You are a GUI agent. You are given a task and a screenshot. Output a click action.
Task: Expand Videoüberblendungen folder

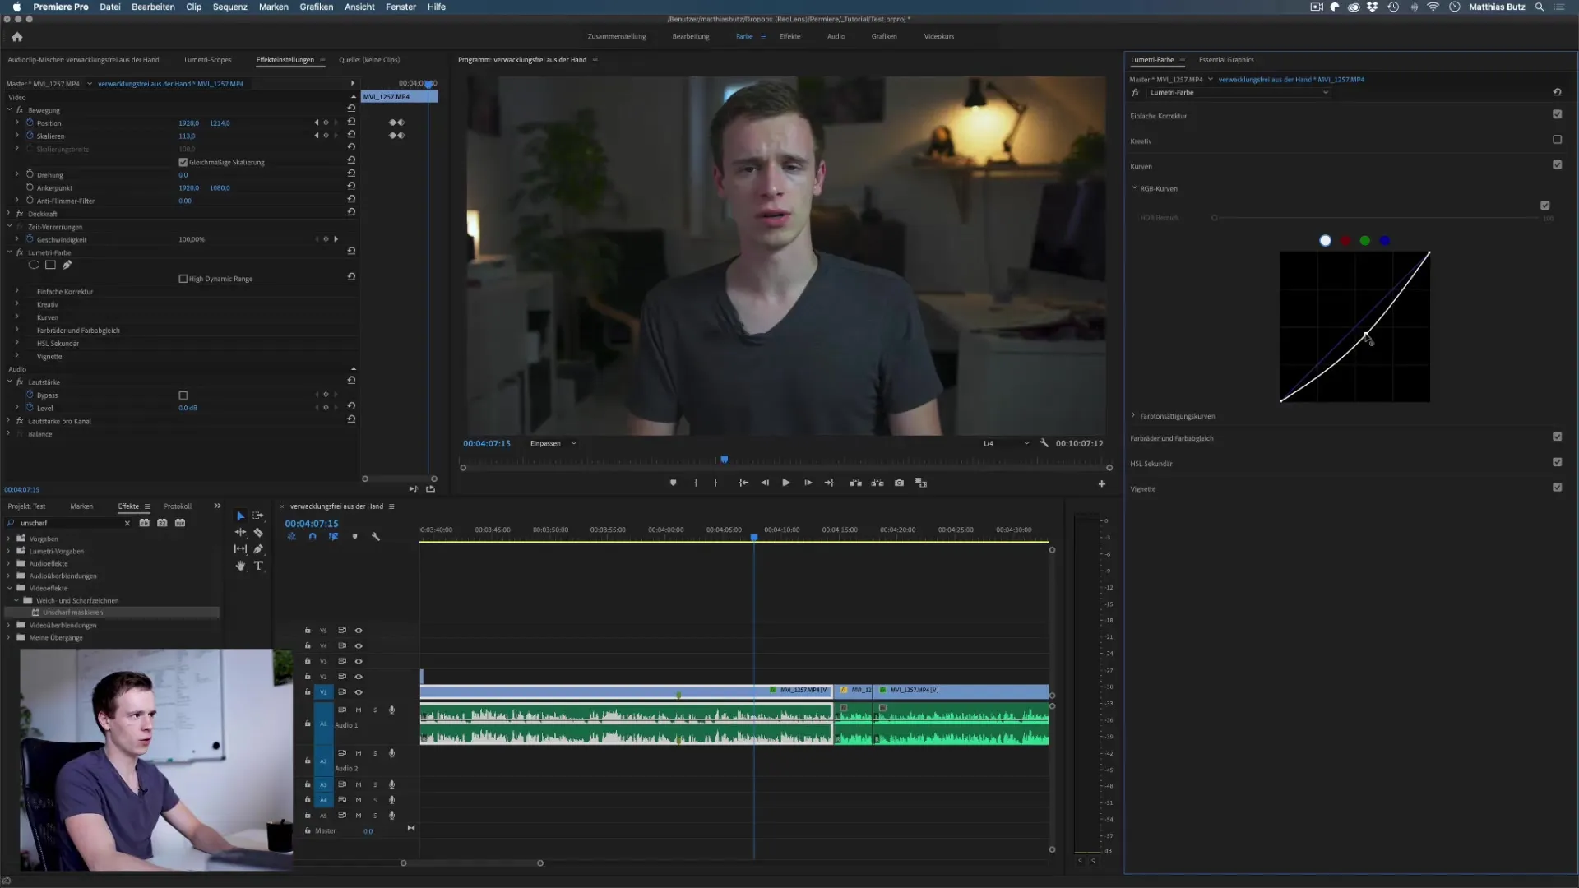(x=9, y=625)
